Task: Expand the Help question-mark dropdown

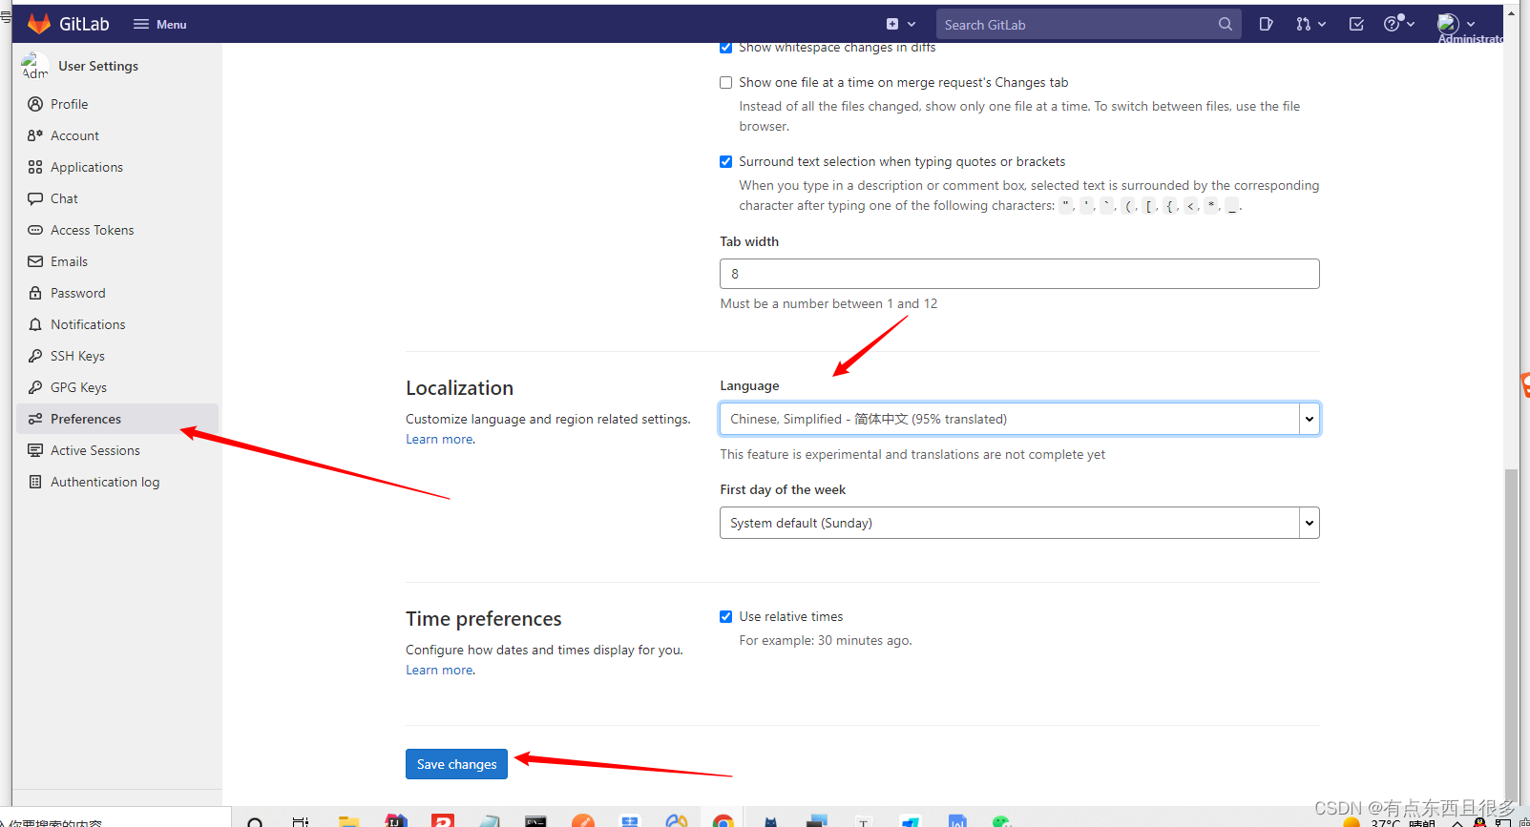Action: coord(1398,24)
